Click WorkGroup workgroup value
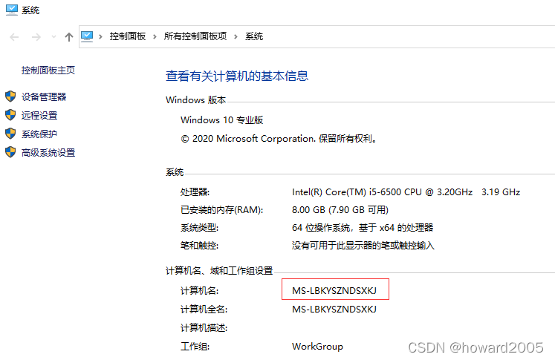This screenshot has width=555, height=360. (x=317, y=347)
